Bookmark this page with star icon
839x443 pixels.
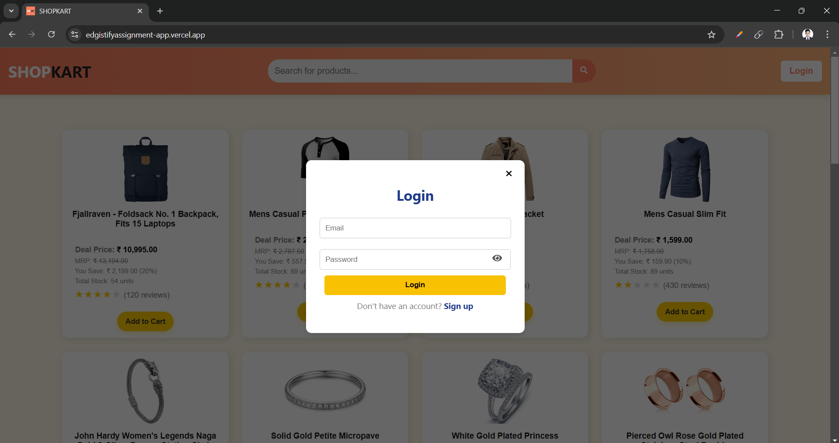tap(711, 34)
